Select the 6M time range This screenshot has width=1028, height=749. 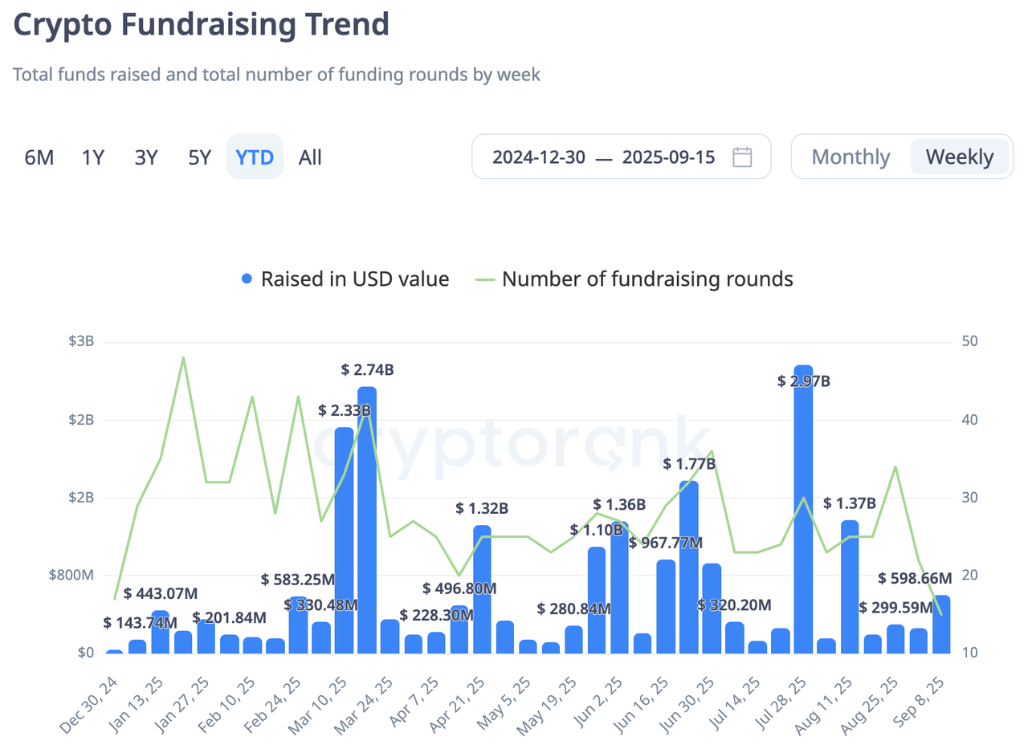[39, 157]
